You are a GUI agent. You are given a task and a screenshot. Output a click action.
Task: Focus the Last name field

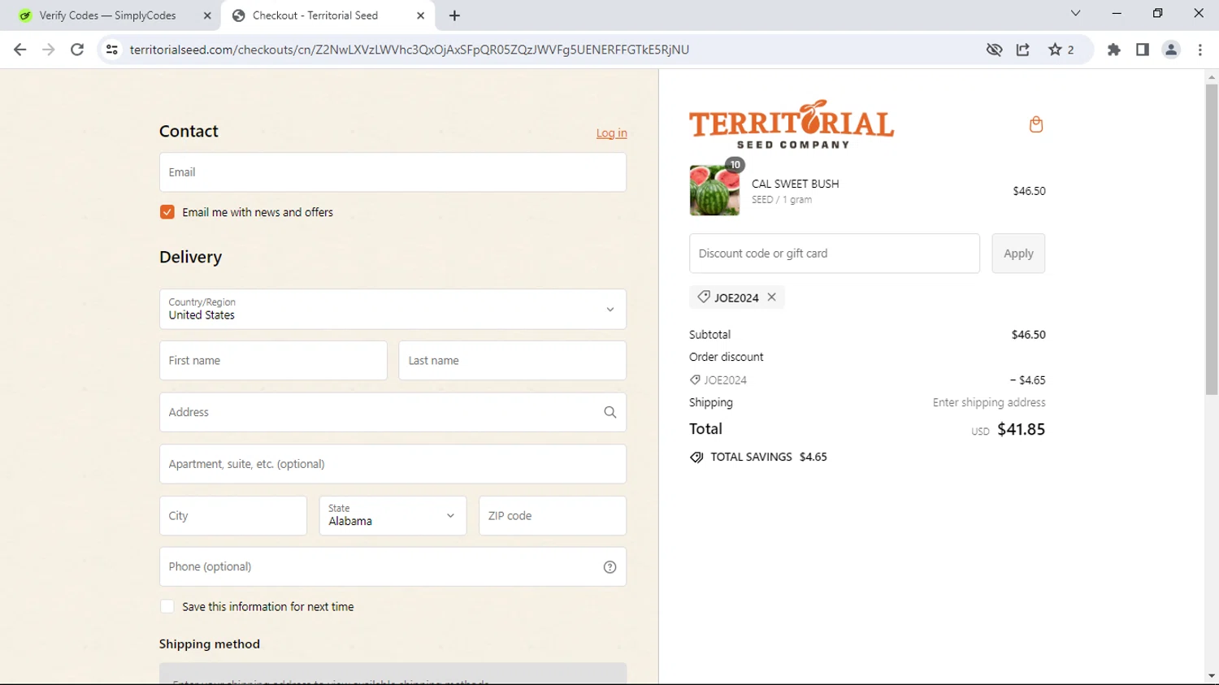[512, 361]
